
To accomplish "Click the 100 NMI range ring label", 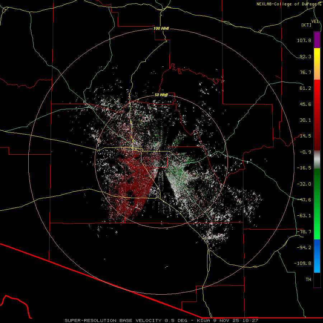I will click(161, 28).
